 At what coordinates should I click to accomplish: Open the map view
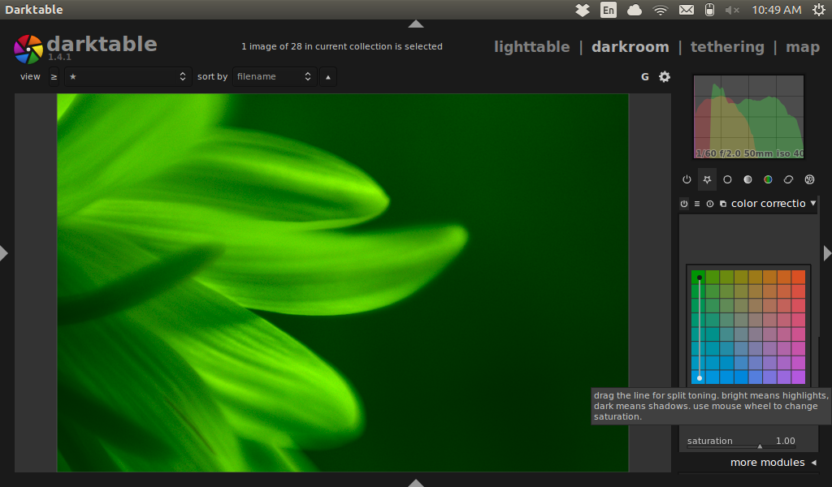802,47
